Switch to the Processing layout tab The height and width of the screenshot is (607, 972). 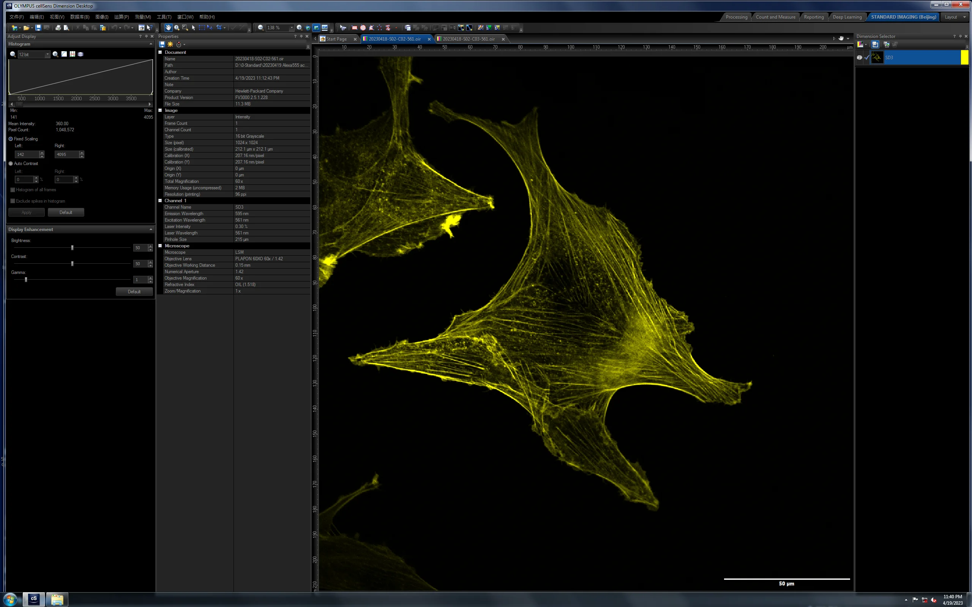click(x=736, y=17)
